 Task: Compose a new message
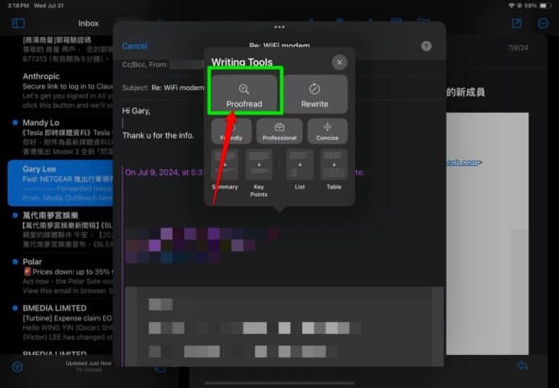click(516, 23)
